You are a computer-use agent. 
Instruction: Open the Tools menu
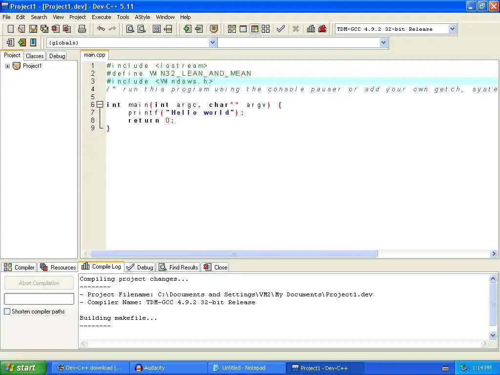[123, 17]
